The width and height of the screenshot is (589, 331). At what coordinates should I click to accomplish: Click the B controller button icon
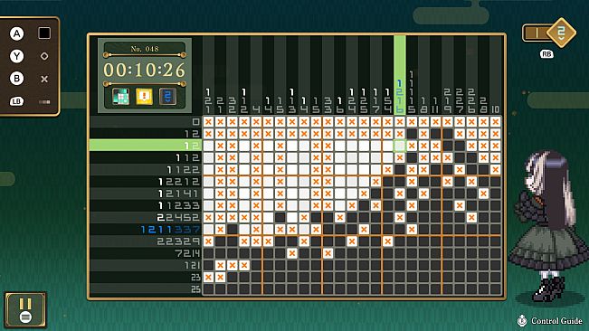coord(16,79)
